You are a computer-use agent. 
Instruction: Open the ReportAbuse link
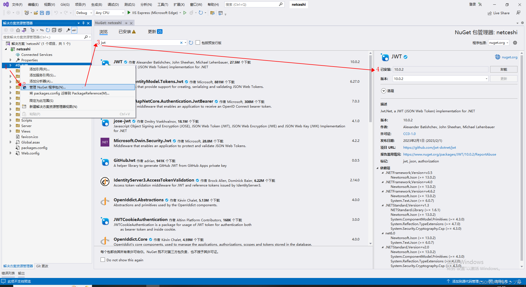coord(450,154)
